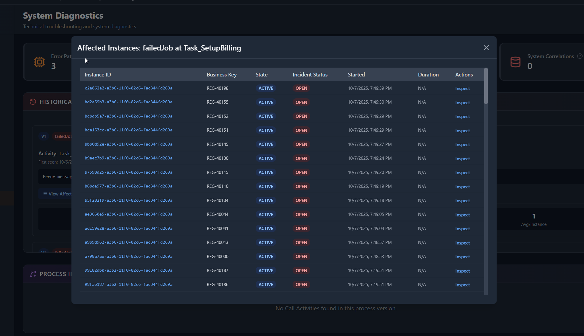Inspect the REG-40104 instance
Image resolution: width=584 pixels, height=336 pixels.
tap(462, 200)
